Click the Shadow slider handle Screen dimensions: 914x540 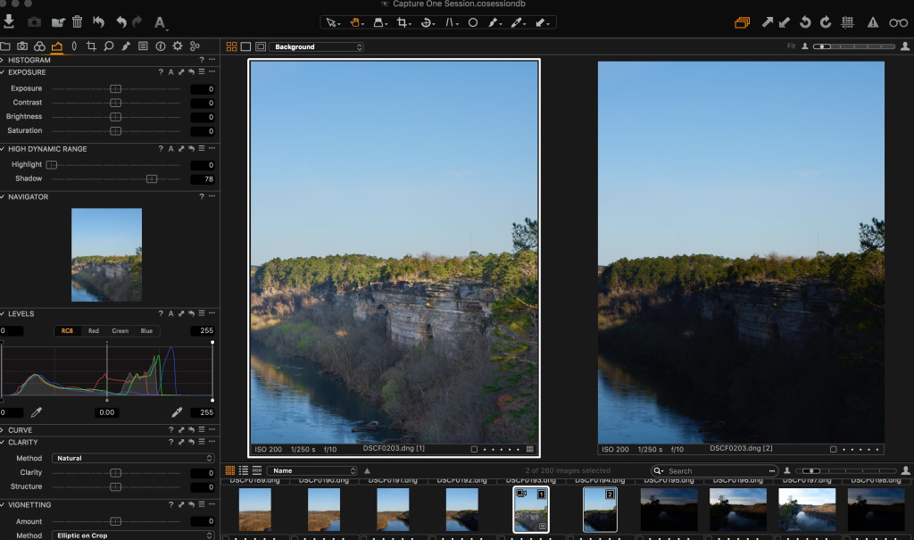point(152,179)
